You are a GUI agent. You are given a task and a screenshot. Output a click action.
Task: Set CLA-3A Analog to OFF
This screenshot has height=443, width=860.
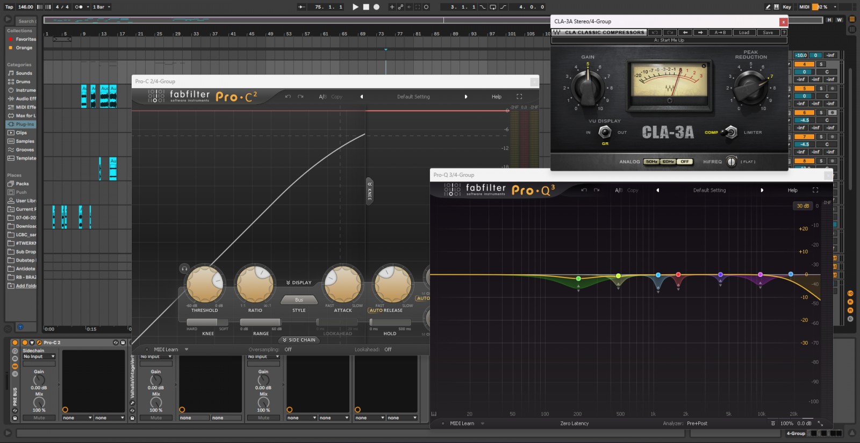point(685,162)
